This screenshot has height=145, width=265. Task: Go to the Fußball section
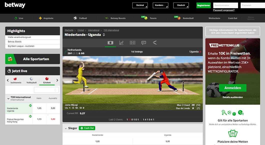click(x=80, y=18)
